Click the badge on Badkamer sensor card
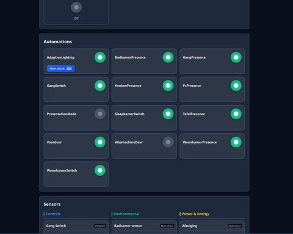The height and width of the screenshot is (234, 293). (167, 225)
